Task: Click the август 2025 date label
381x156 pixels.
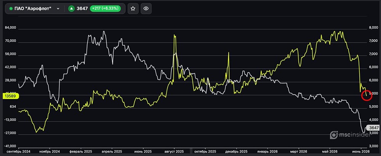Action: pyautogui.click(x=174, y=151)
